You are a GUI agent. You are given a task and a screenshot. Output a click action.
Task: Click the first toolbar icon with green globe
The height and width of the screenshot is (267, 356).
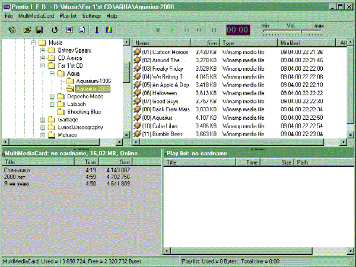tap(11, 29)
